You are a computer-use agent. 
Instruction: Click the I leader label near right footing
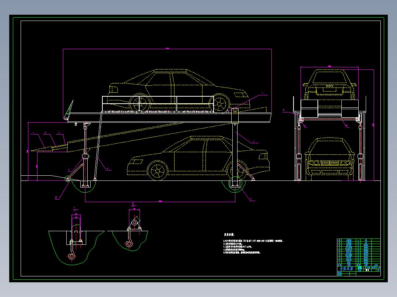[x=251, y=199]
